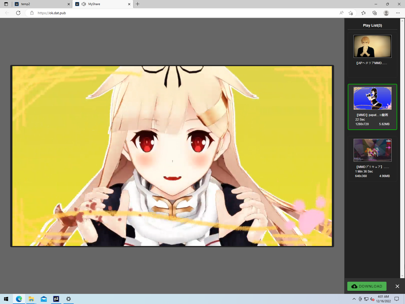
Task: Open Mail app from taskbar
Action: pos(44,299)
